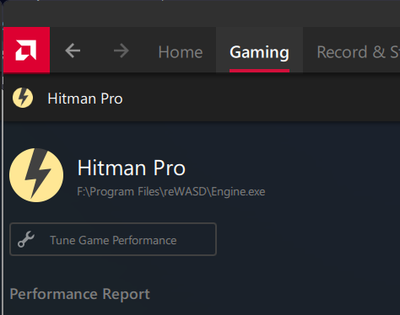Image resolution: width=400 pixels, height=315 pixels.
Task: Click the Hitman Pro breadcrumb title
Action: pyautogui.click(x=85, y=99)
